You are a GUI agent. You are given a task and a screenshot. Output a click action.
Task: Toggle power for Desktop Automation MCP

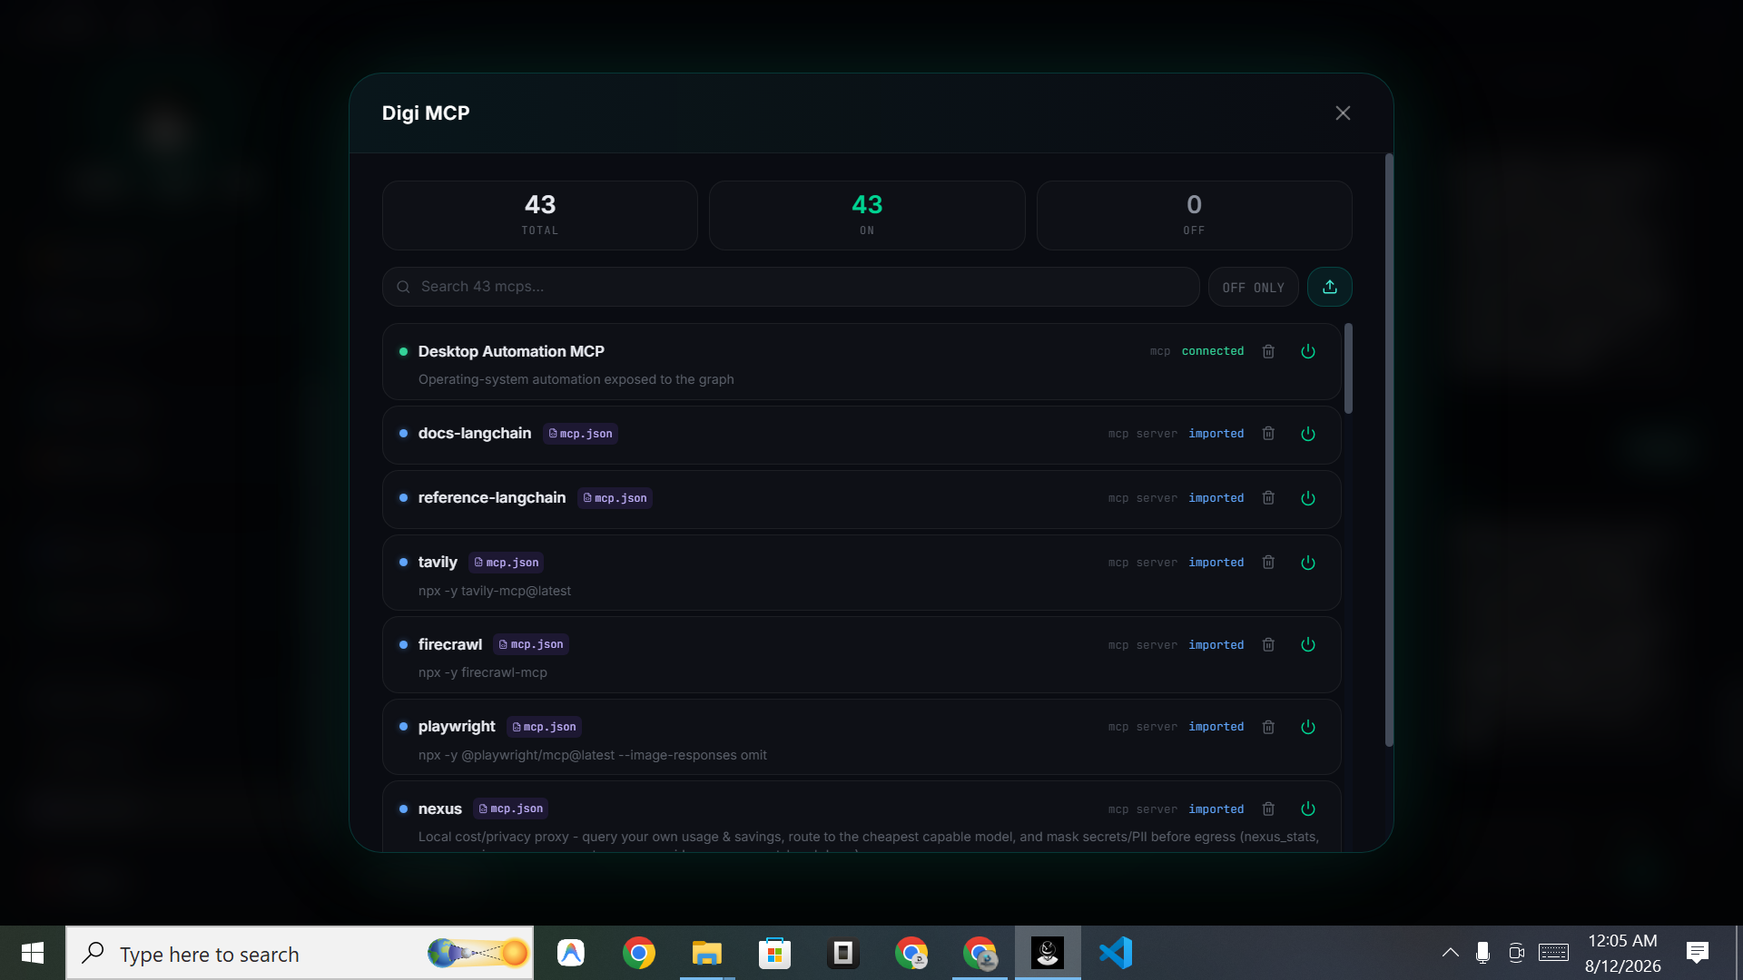tap(1308, 351)
